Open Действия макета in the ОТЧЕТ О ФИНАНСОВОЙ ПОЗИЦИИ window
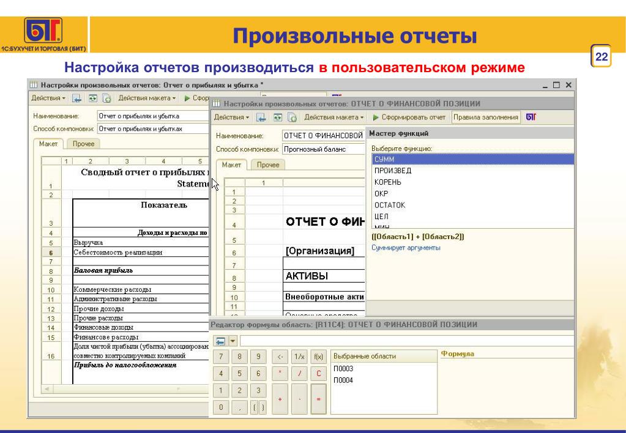 (x=333, y=117)
